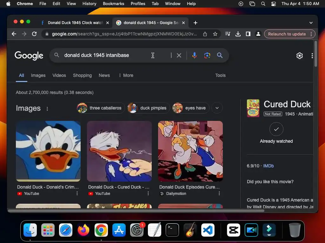Filter images by eyes have chip

point(191,108)
